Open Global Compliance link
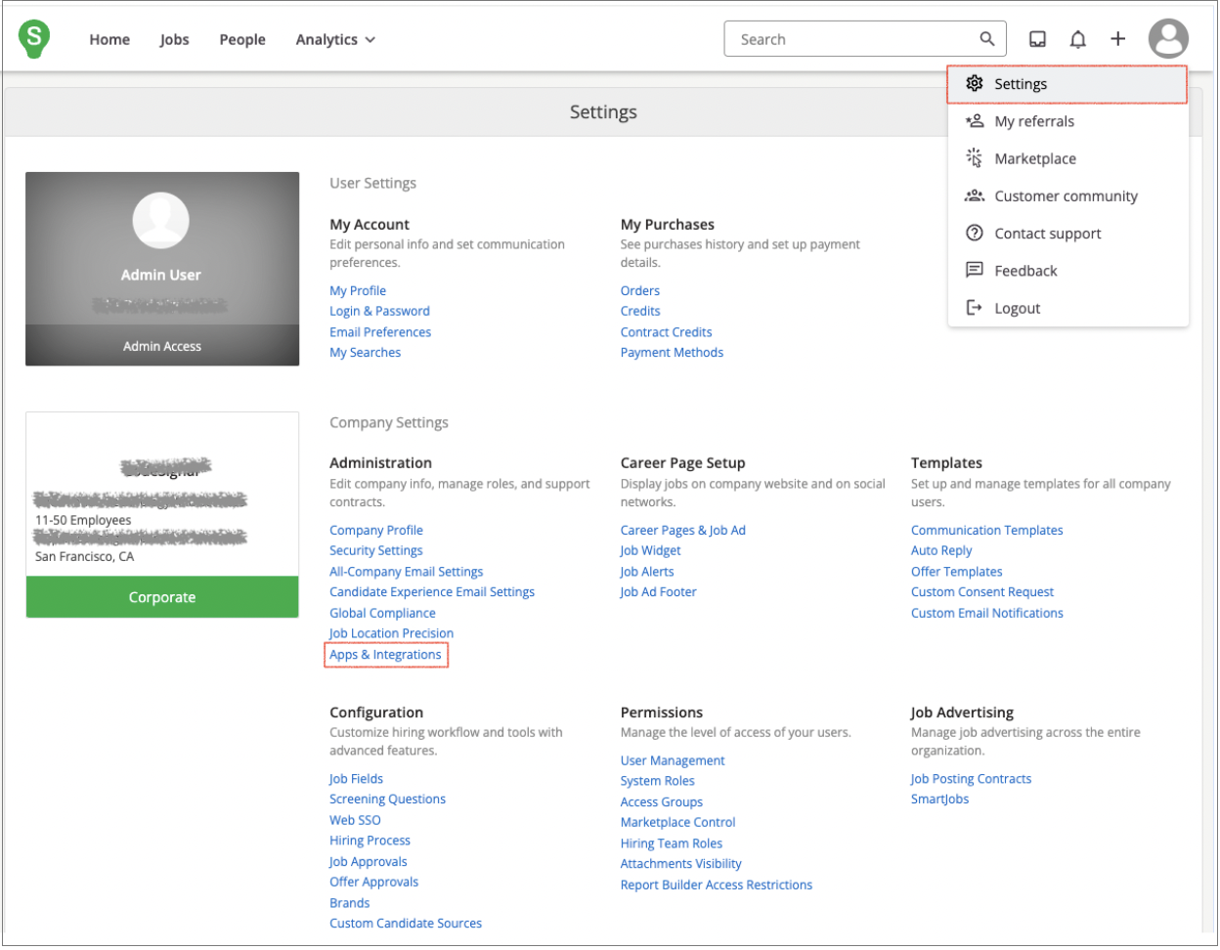 point(382,614)
